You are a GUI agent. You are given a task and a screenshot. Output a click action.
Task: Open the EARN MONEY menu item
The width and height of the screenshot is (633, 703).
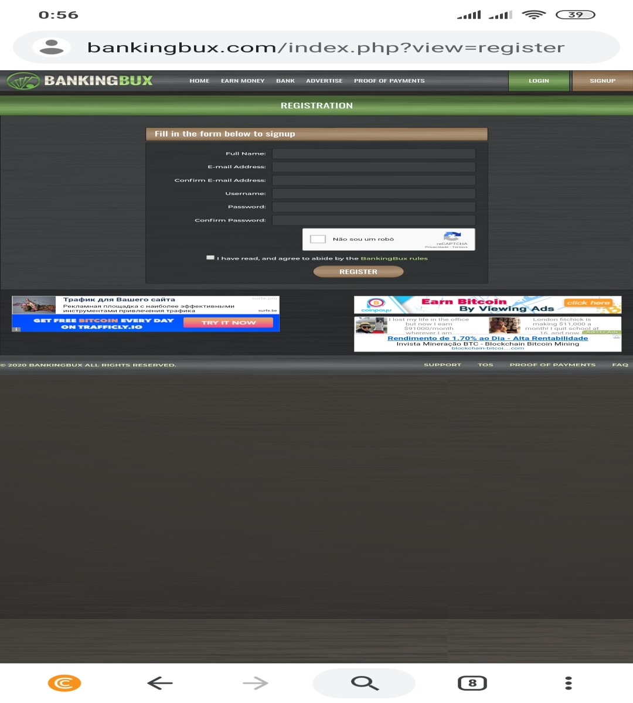(x=243, y=81)
